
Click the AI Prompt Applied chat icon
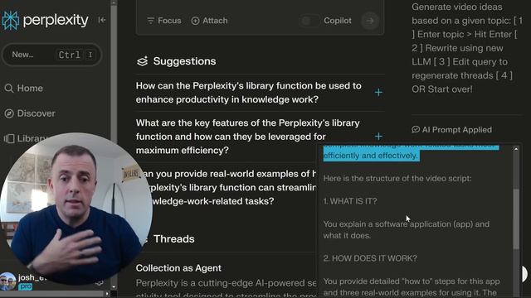pyautogui.click(x=416, y=130)
